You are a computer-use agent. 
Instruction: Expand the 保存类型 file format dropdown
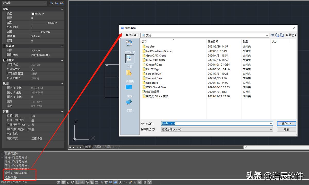271,129
